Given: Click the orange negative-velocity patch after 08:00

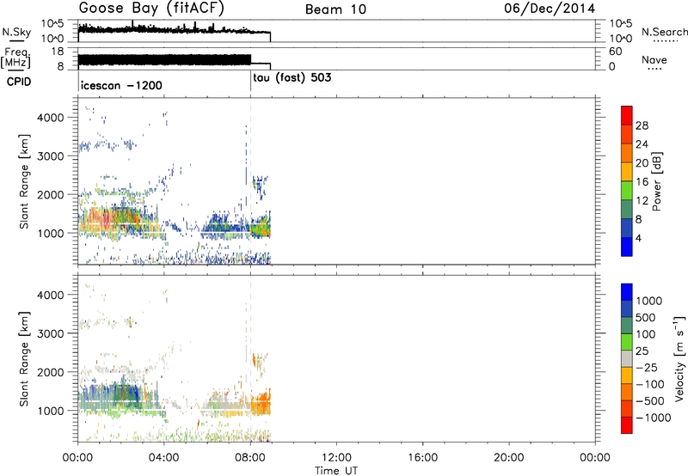Looking at the screenshot, I should click(x=261, y=403).
